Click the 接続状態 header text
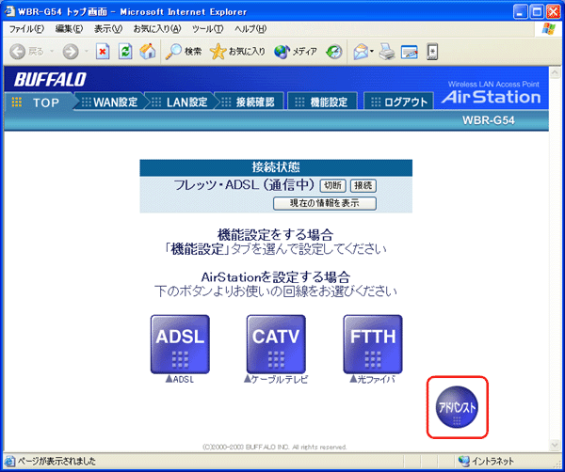This screenshot has height=472, width=565. (x=276, y=167)
